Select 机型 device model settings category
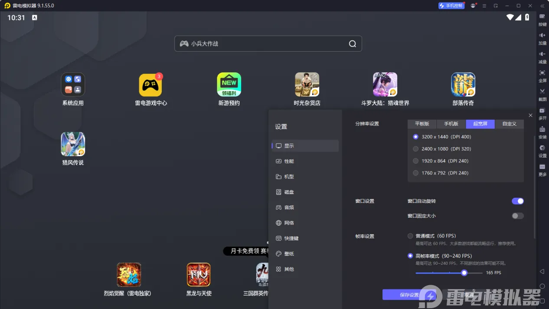 coord(305,177)
